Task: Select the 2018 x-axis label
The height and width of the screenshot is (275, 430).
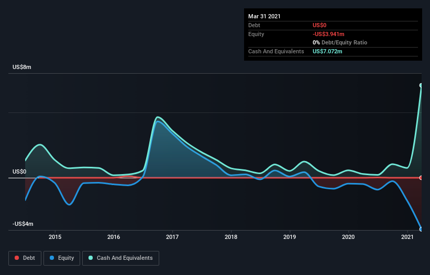Action: coord(231,237)
